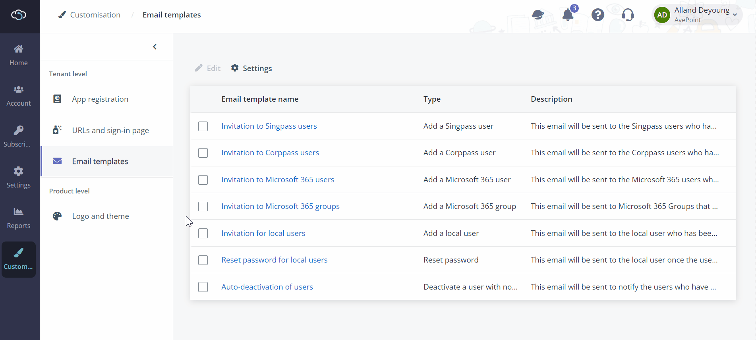Click the URLs and sign-in page icon
Screen dimensions: 756x340
57,130
